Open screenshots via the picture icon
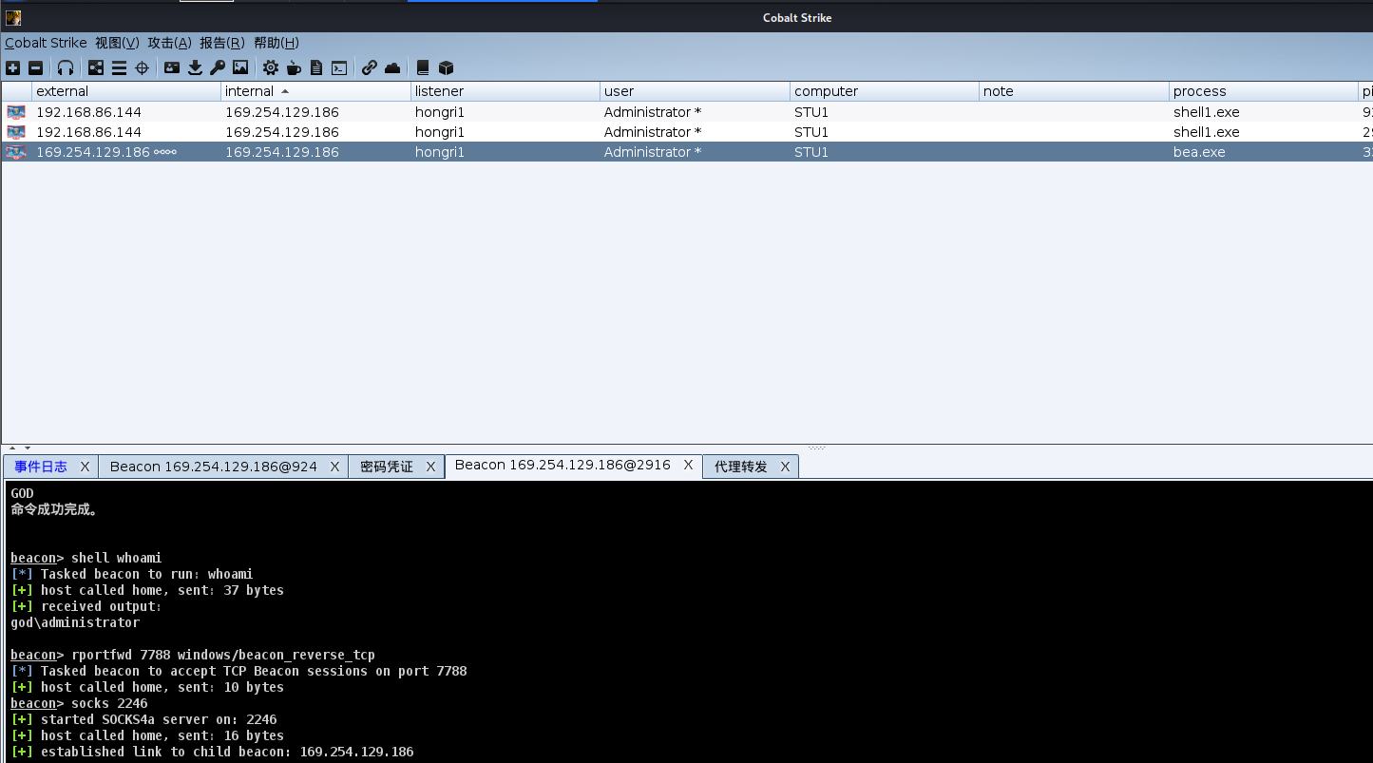 (x=240, y=67)
